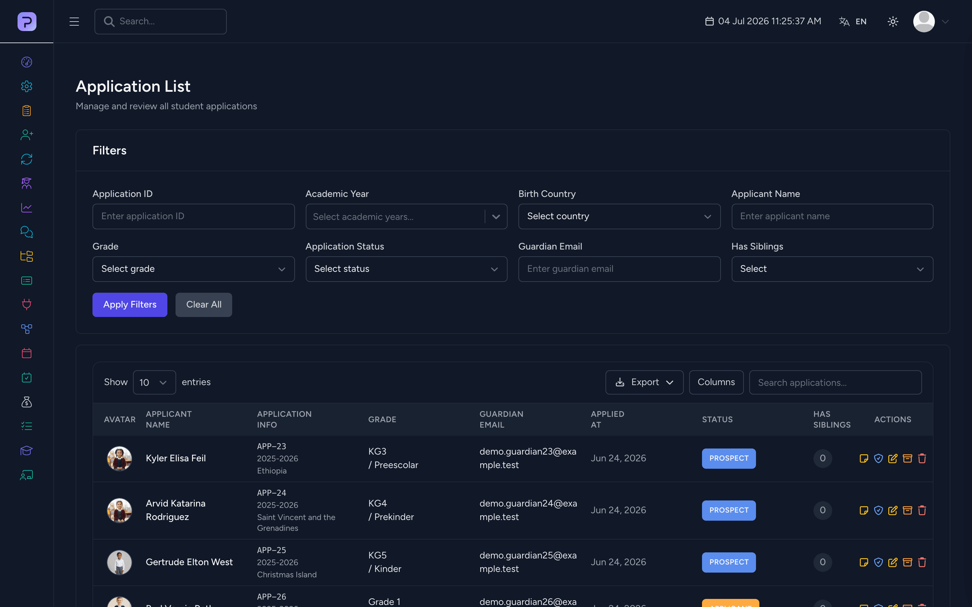Open the student graduate icon in sidebar
Screen dimensions: 972x607
[x=27, y=183]
